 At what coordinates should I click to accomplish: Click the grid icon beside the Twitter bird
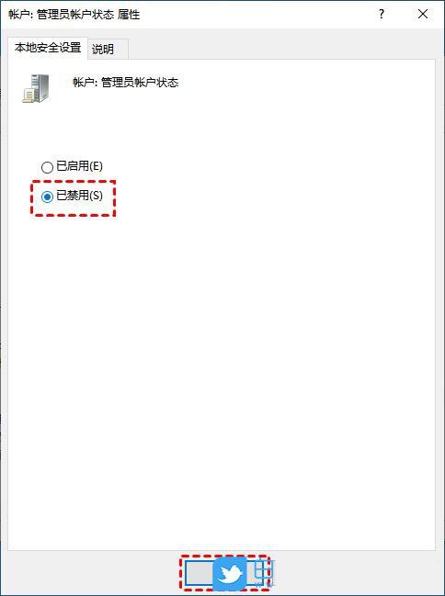264,574
